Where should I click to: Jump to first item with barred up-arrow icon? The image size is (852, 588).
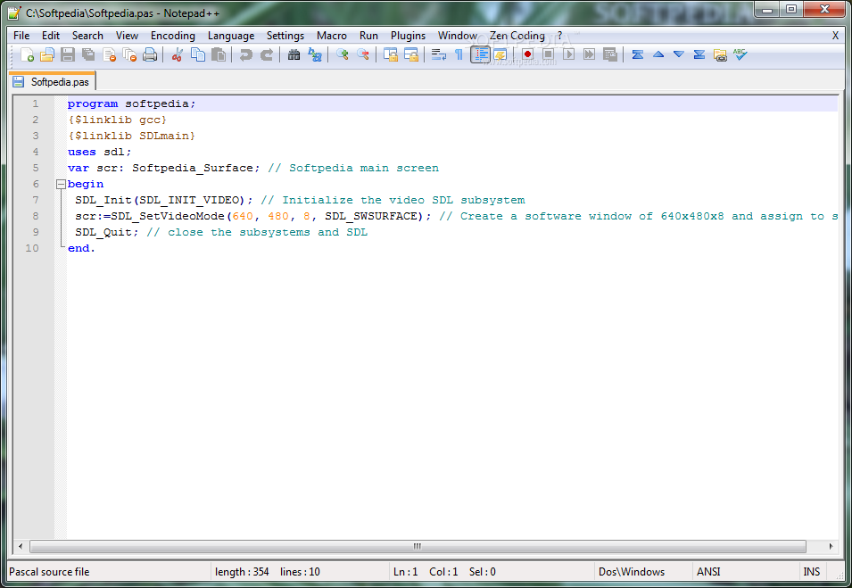tap(638, 55)
